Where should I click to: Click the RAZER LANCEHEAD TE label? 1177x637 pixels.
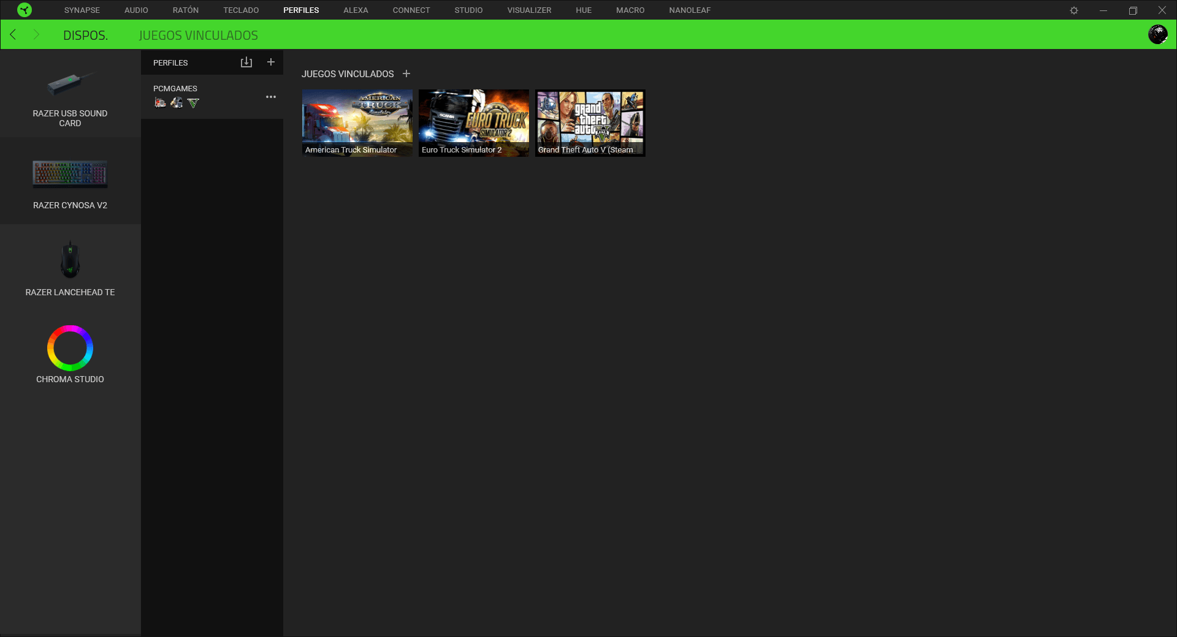(x=70, y=292)
